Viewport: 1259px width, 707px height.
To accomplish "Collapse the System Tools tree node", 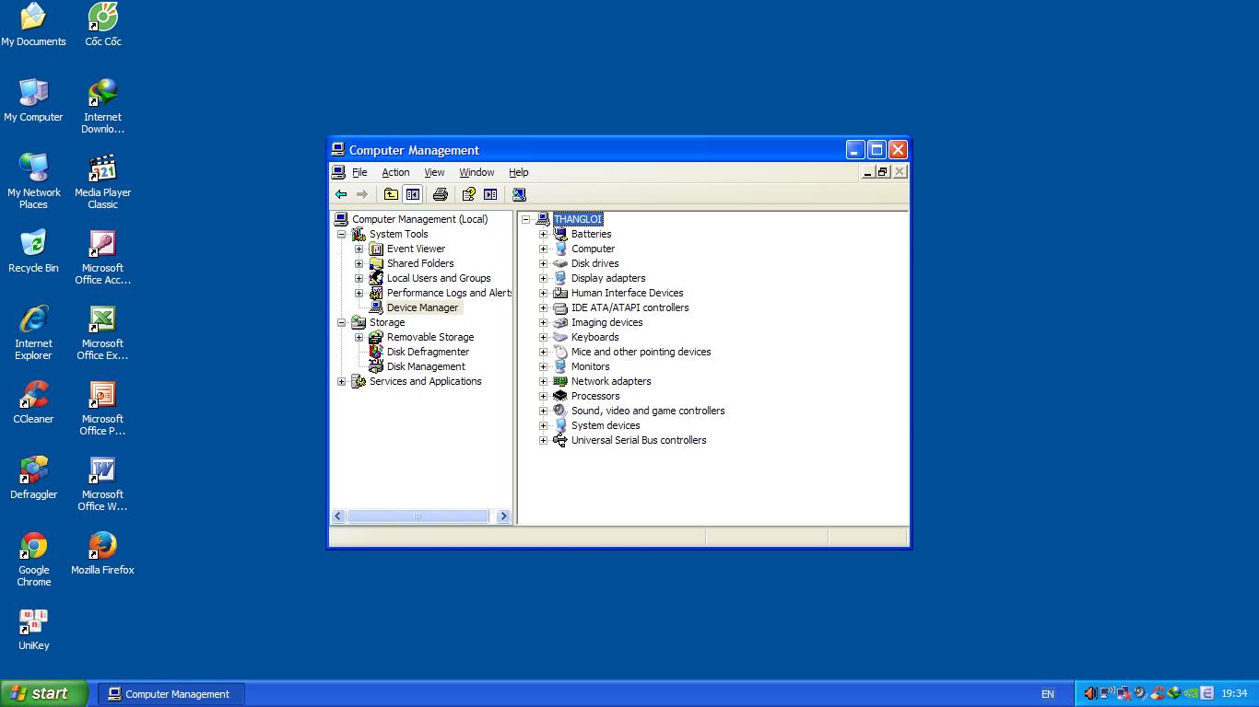I will click(341, 234).
